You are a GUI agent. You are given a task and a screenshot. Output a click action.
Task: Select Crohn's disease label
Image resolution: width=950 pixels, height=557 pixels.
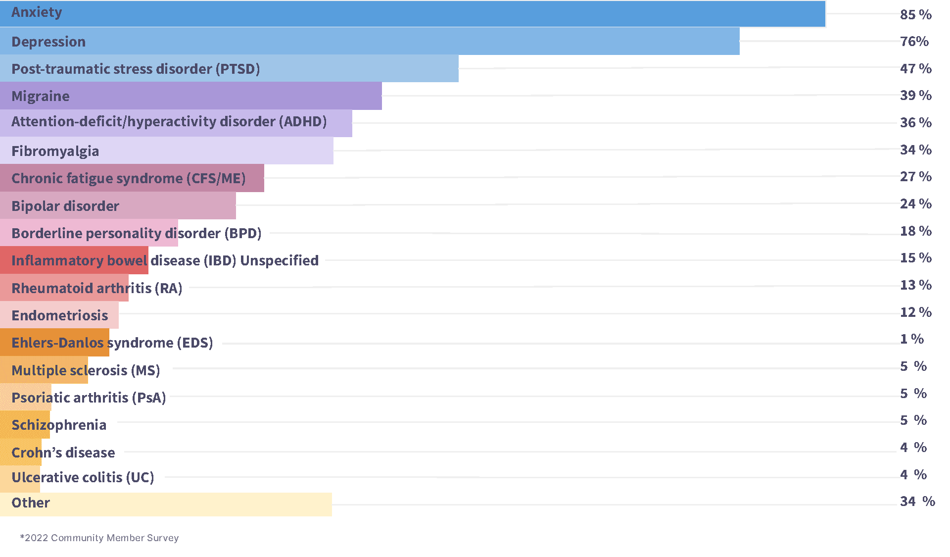tap(63, 453)
